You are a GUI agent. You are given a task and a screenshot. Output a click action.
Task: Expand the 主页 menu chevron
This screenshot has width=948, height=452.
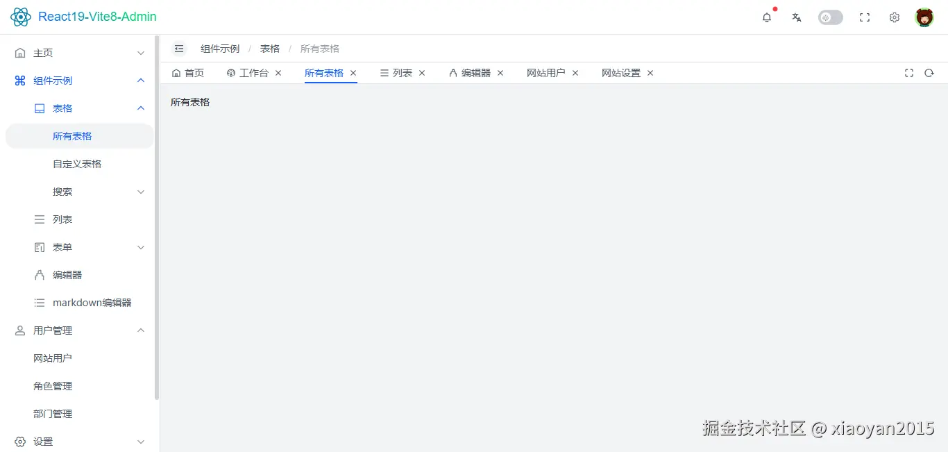coord(141,53)
